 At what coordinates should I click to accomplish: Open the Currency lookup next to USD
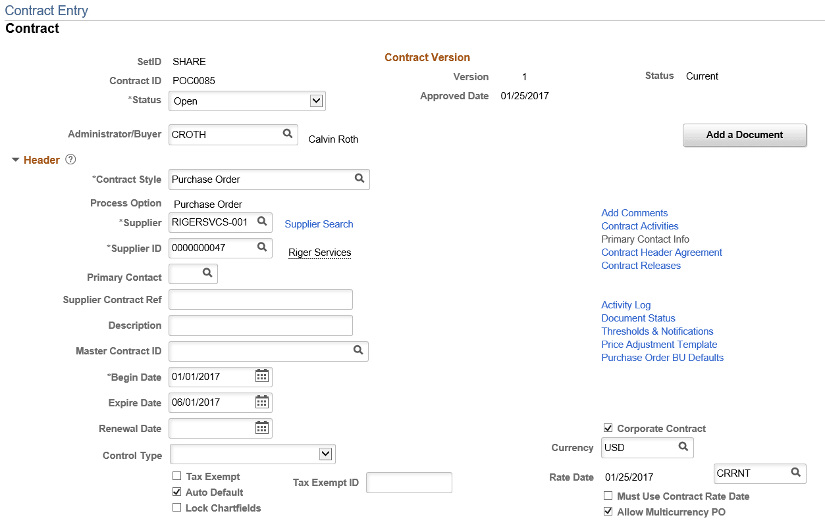tap(685, 447)
